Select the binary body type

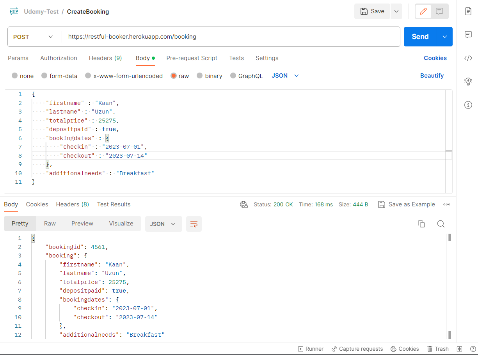coord(210,76)
